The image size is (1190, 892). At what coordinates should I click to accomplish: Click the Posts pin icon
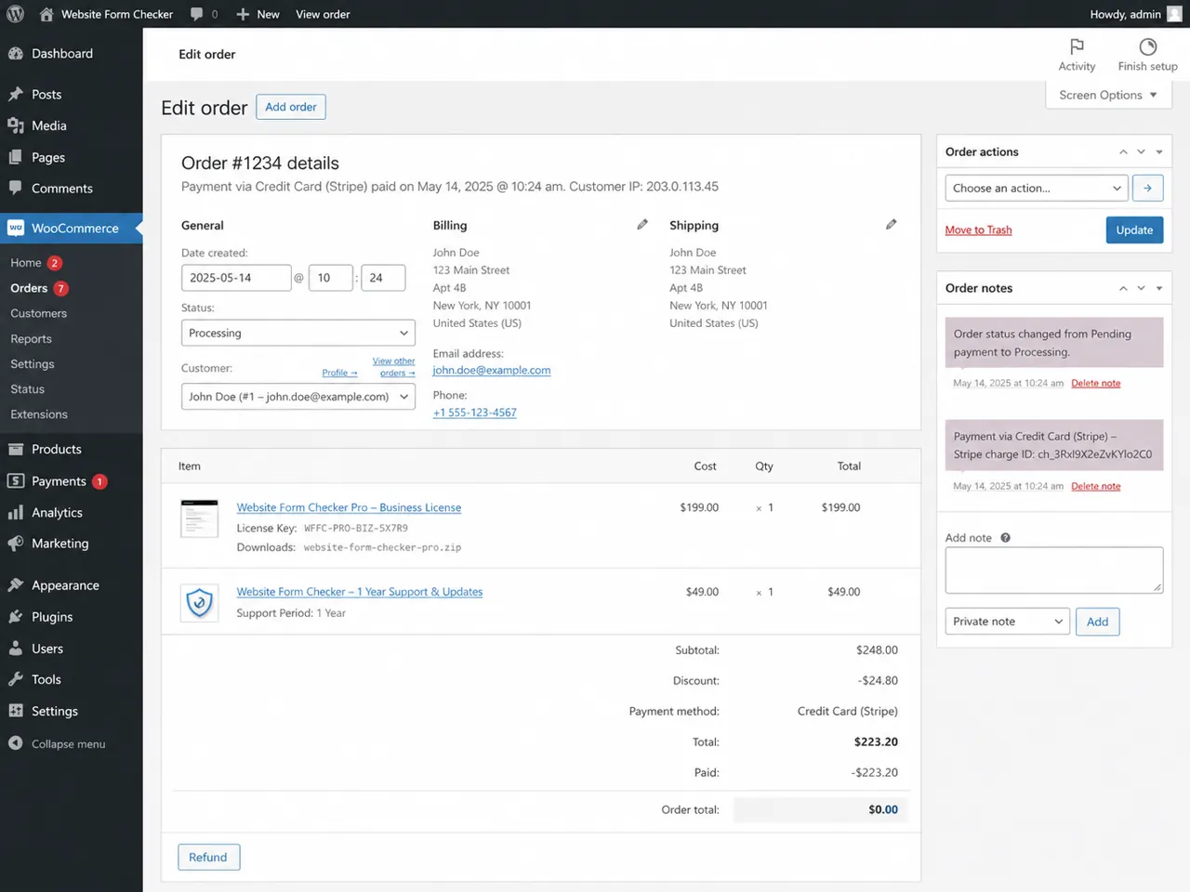16,94
